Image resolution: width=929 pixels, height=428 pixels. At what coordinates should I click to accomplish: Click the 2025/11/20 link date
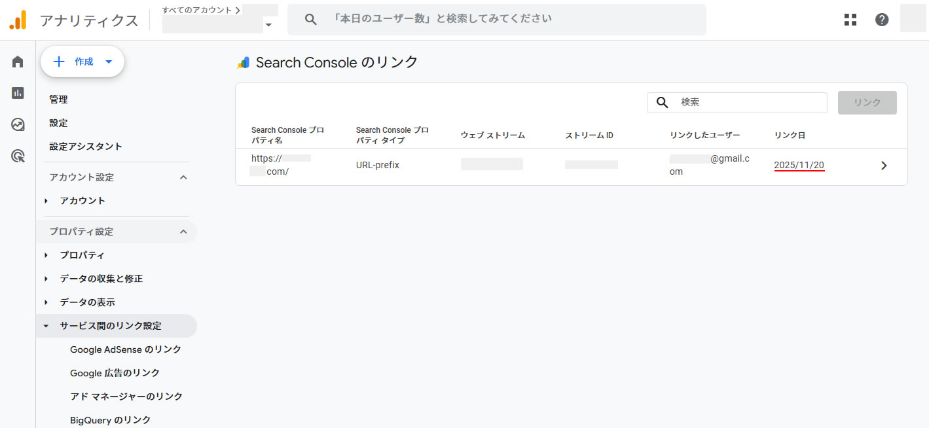click(799, 166)
